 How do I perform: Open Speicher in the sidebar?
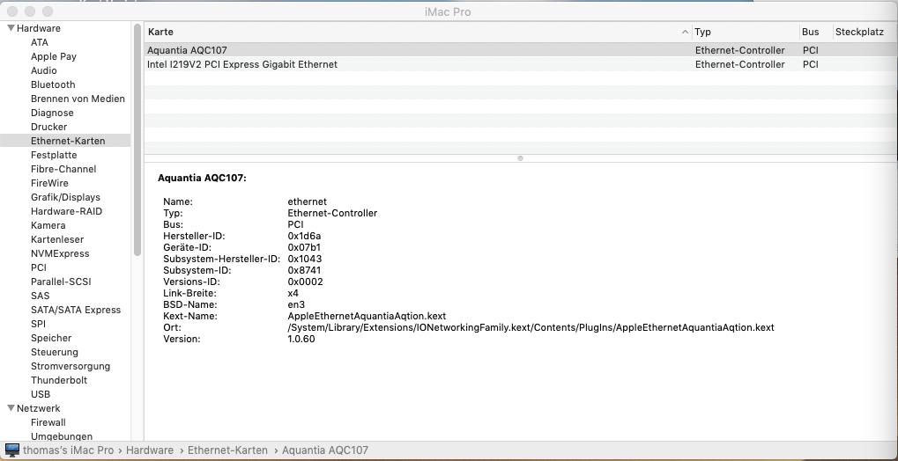51,338
